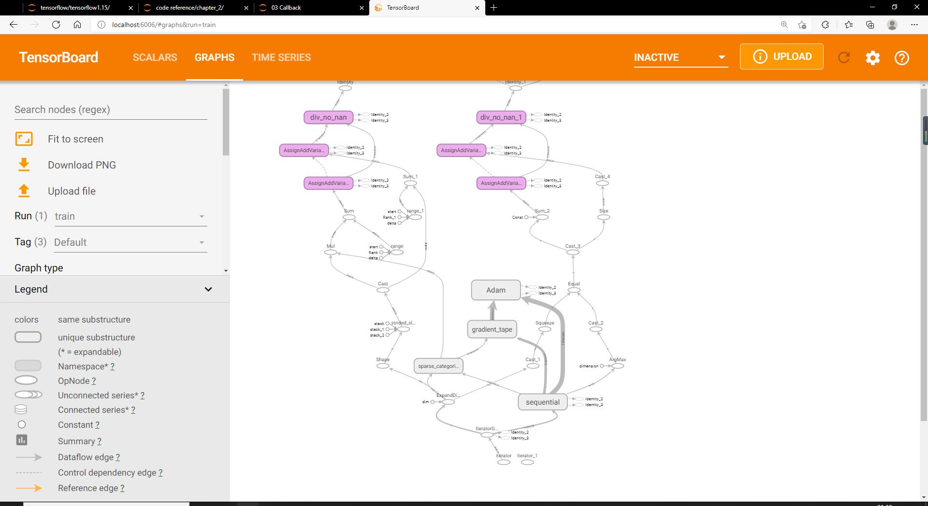Click the sidebar vertical scrollbar thumb

point(226,122)
